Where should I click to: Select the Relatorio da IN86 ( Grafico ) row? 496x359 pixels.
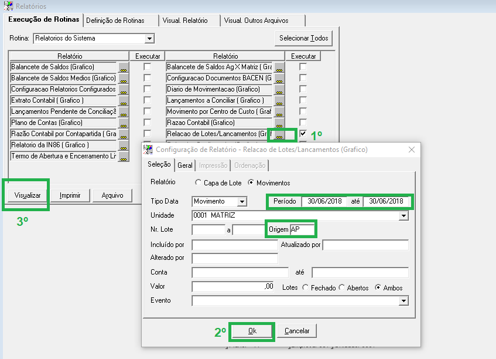(64, 145)
